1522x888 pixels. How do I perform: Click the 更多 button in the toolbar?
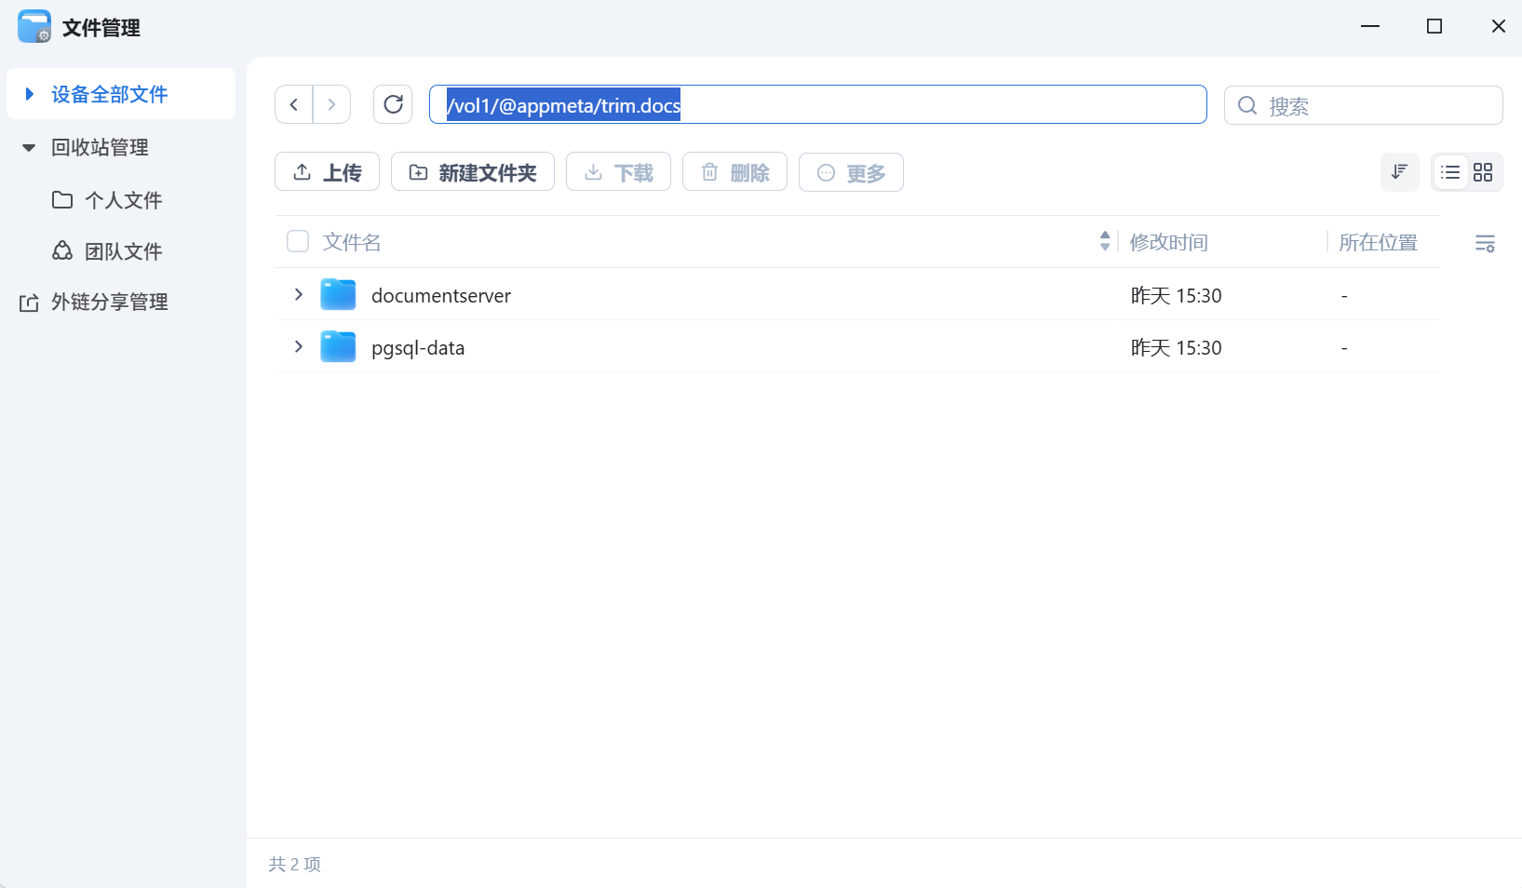coord(850,172)
